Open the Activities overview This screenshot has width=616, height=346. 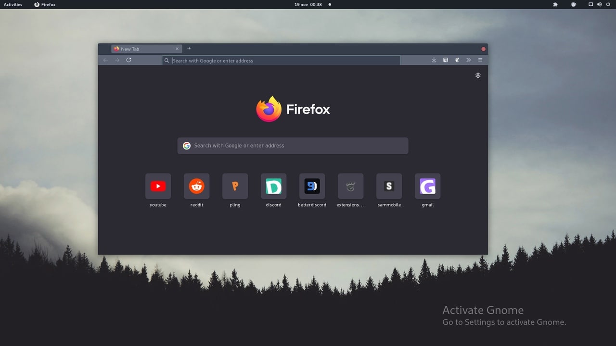tap(13, 4)
